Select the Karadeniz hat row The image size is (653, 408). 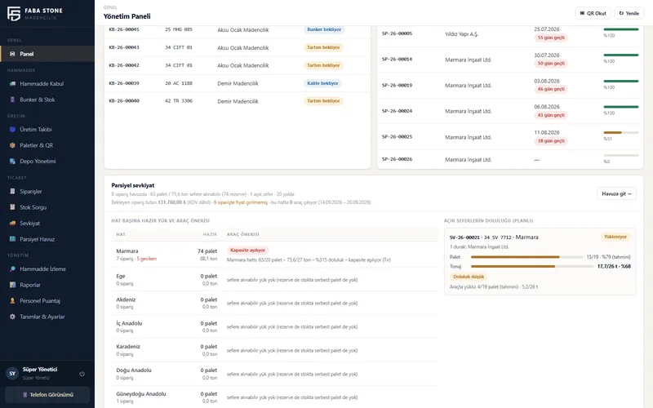pos(274,350)
